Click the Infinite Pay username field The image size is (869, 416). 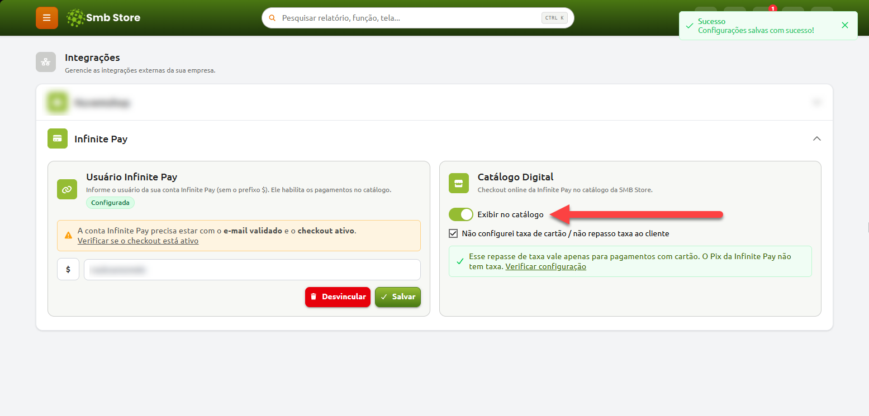(252, 269)
